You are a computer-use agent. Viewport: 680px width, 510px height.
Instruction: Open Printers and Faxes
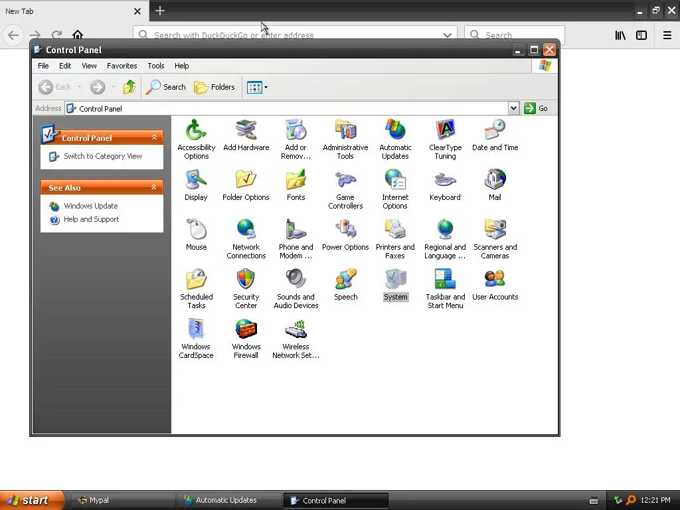[x=395, y=239]
